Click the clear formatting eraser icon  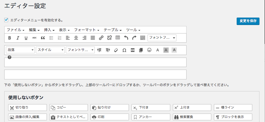pos(116,50)
